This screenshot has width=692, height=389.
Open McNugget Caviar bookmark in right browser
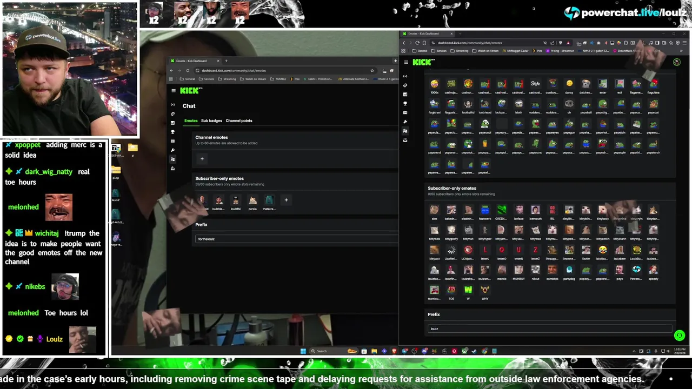coord(515,51)
